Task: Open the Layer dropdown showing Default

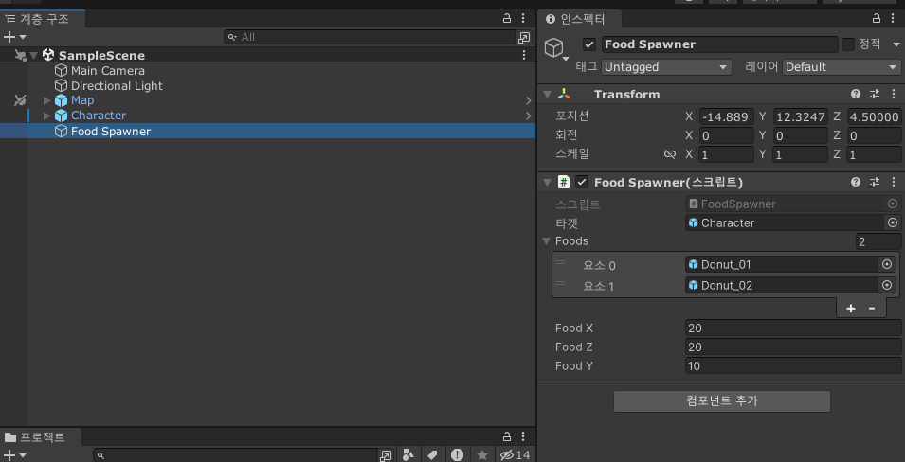Action: 842,67
